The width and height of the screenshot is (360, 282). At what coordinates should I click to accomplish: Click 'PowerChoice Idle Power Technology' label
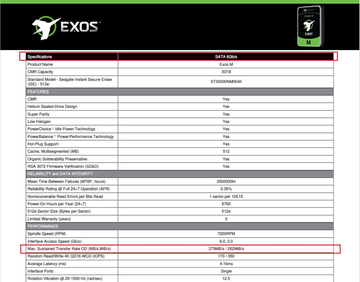point(61,129)
